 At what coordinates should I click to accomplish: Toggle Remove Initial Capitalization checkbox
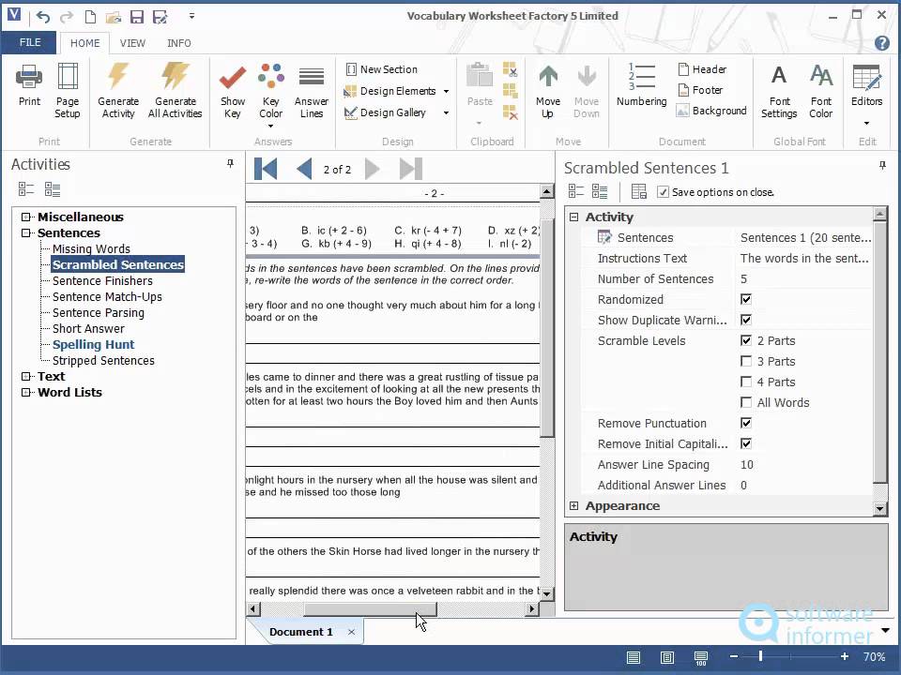746,443
